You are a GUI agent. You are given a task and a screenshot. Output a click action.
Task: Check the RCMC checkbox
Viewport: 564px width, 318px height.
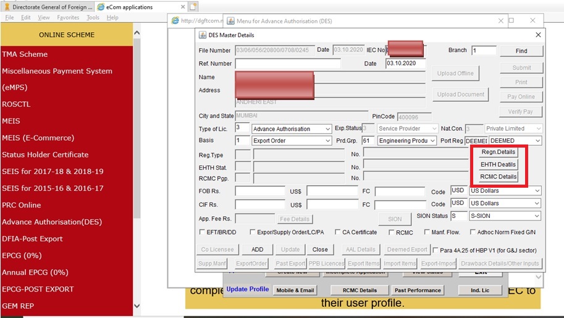(392, 232)
